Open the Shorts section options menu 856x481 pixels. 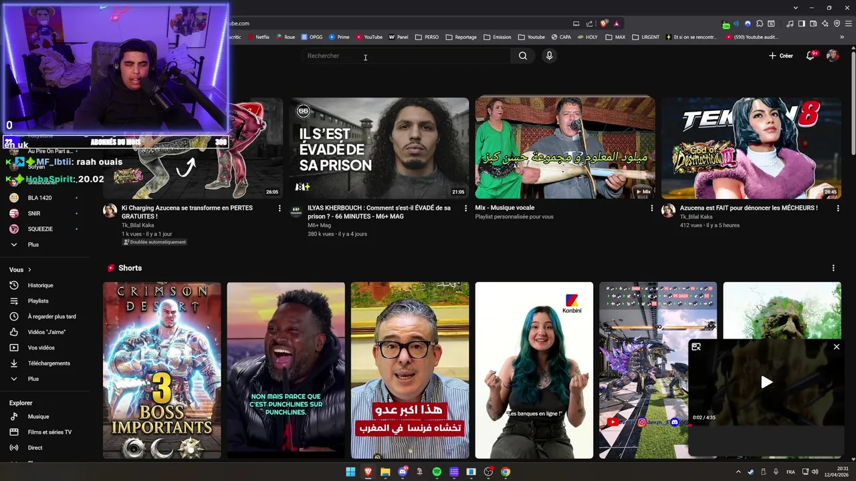tap(833, 268)
